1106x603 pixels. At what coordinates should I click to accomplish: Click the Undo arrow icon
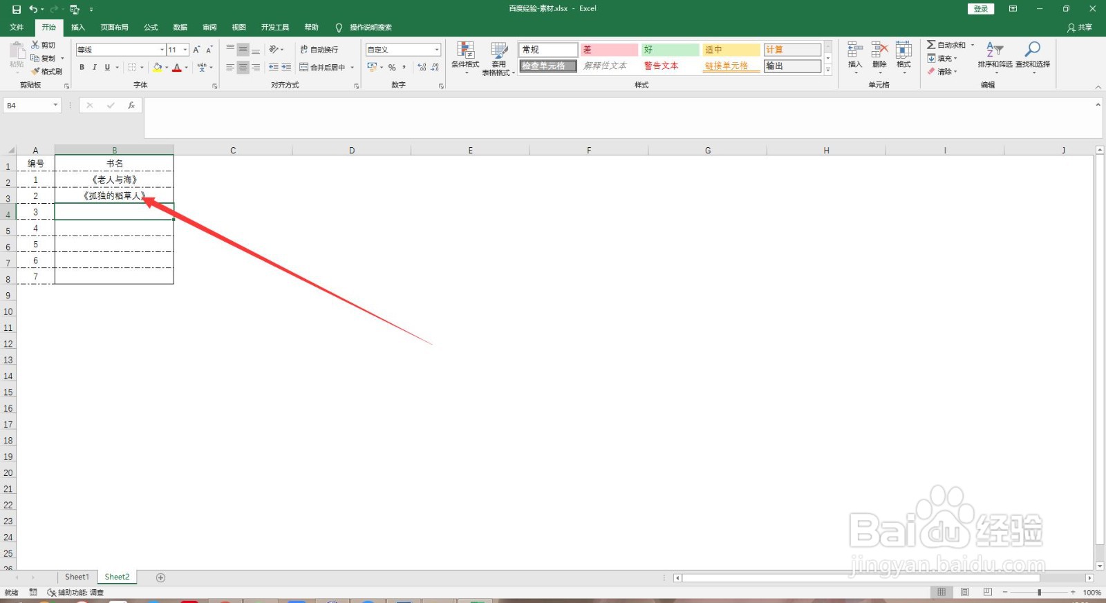tap(32, 9)
